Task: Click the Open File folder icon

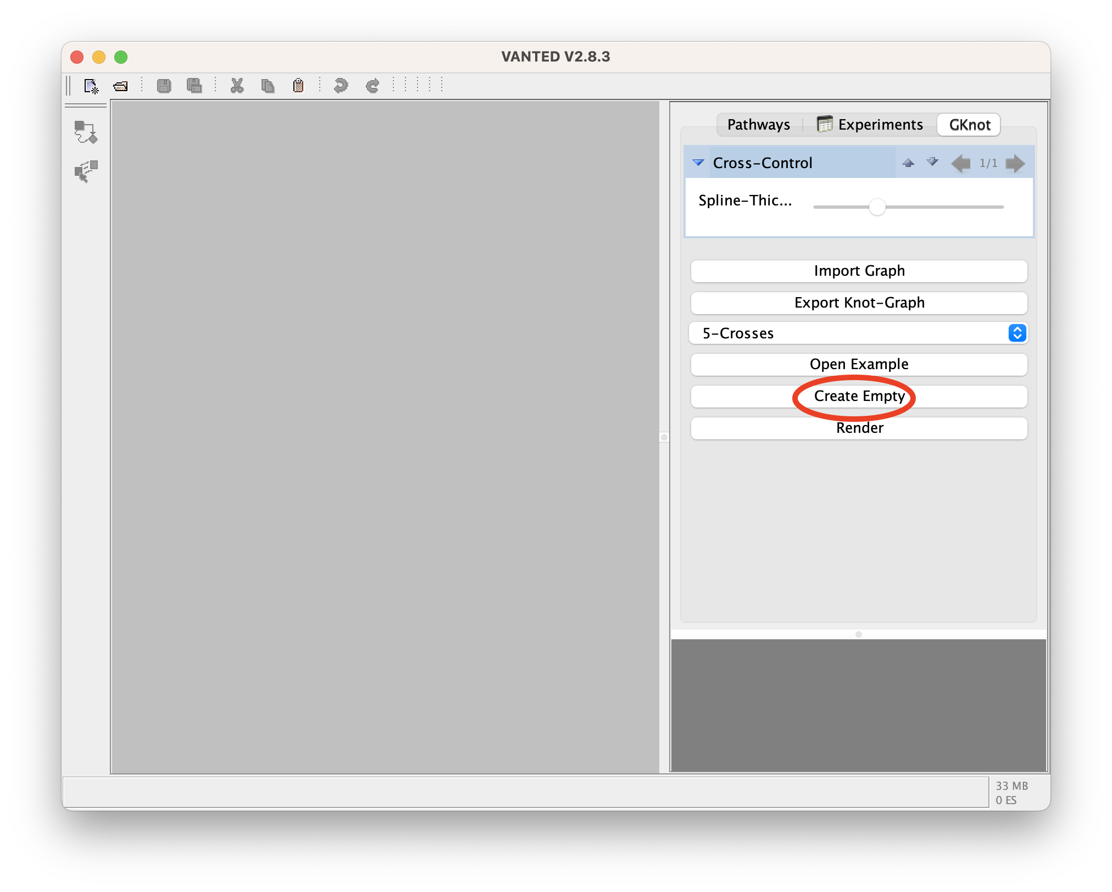Action: pos(120,86)
